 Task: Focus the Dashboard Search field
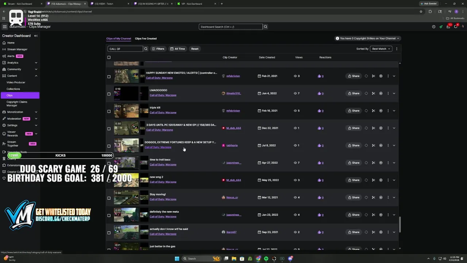click(x=231, y=27)
